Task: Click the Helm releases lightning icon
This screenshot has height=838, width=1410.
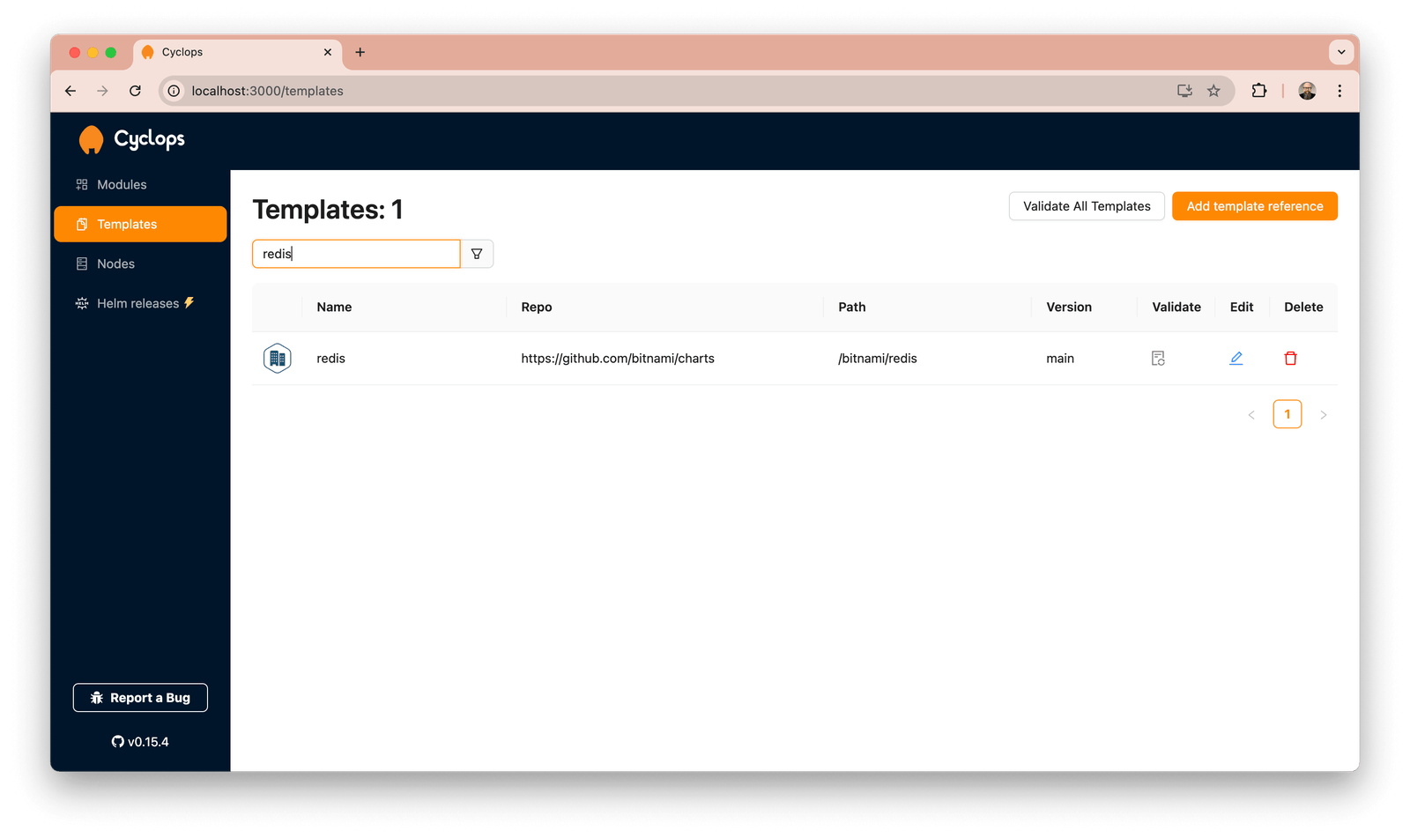Action: pos(190,302)
